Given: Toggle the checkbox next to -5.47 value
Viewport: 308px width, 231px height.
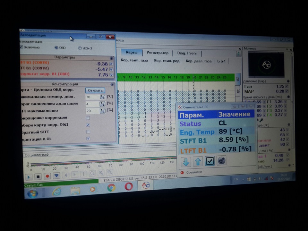Looking at the screenshot, I should pos(111,69).
